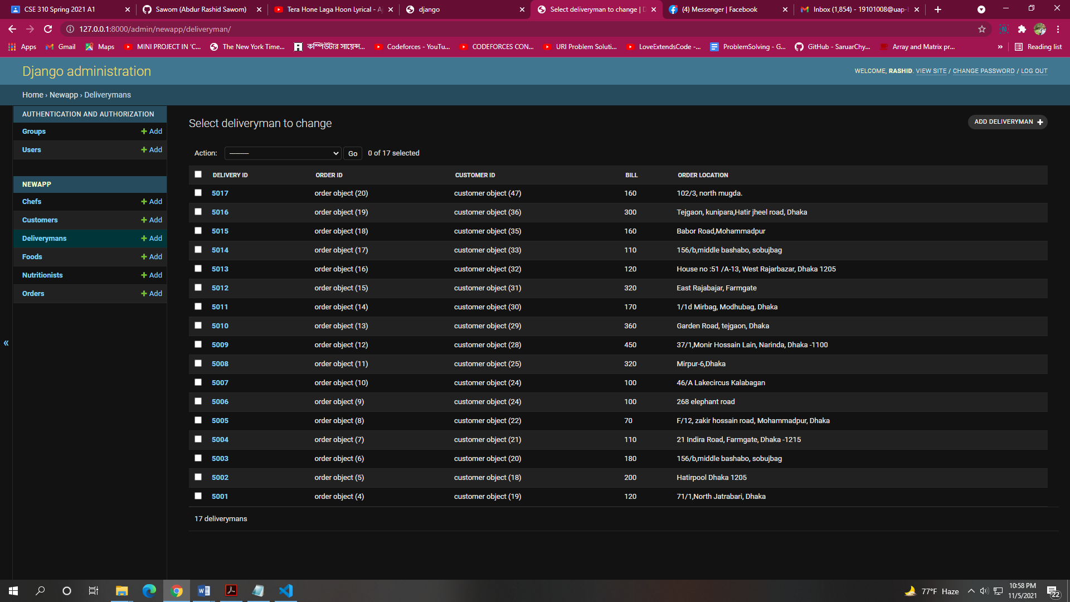1070x602 pixels.
Task: Click the browser reload page icon
Action: 48,29
